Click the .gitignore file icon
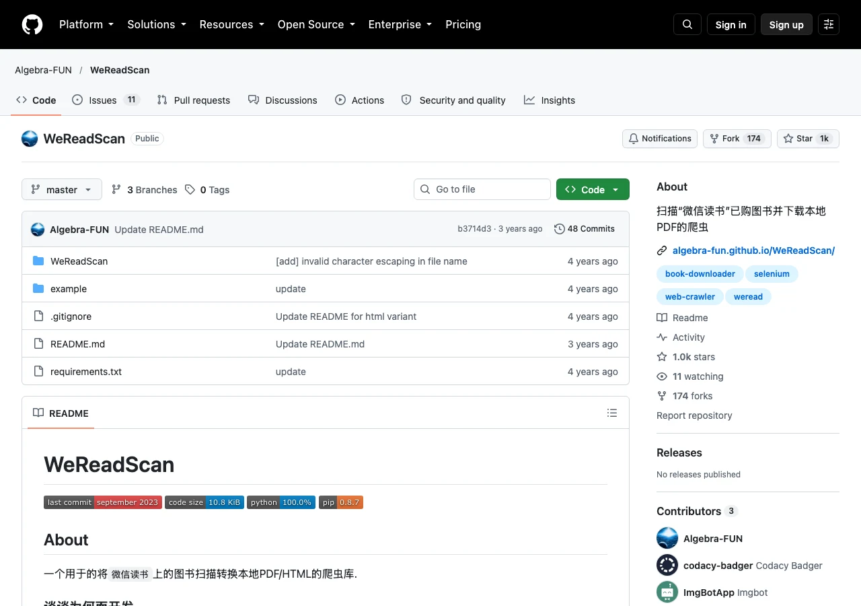861x606 pixels. point(38,316)
